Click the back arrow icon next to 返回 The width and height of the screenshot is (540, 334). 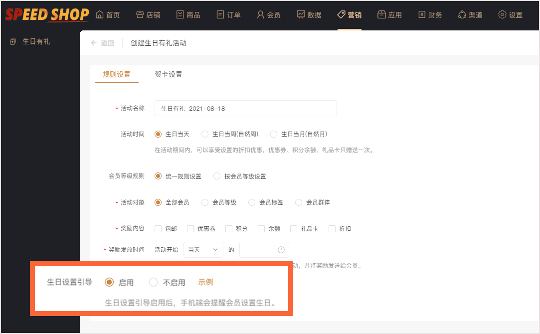[x=94, y=43]
